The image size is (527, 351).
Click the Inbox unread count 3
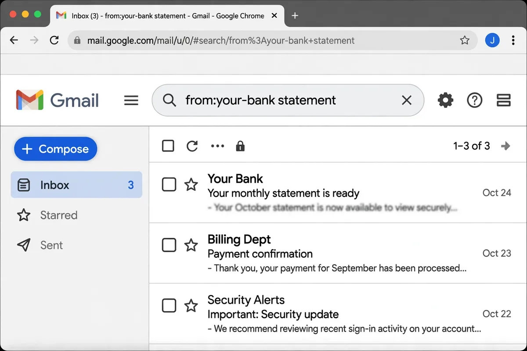130,185
